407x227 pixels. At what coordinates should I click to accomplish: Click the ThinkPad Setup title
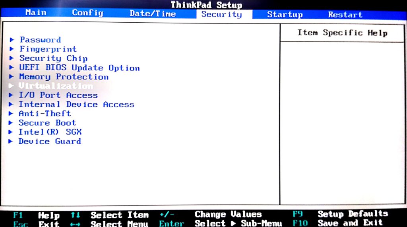(206, 5)
